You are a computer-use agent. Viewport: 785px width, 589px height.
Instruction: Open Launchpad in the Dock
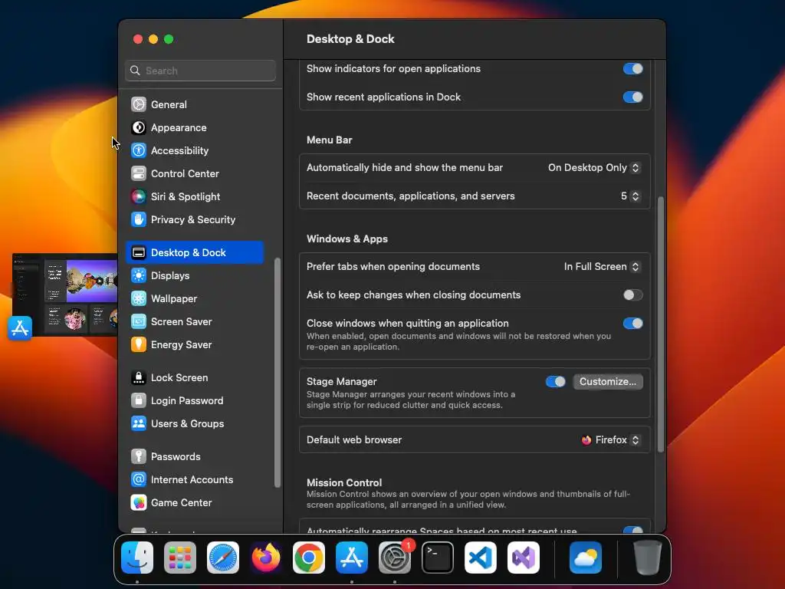pos(180,558)
